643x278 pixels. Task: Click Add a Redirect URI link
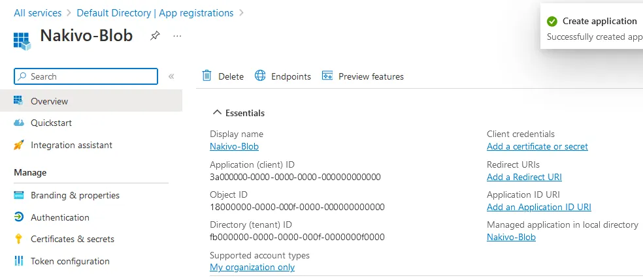pos(524,177)
